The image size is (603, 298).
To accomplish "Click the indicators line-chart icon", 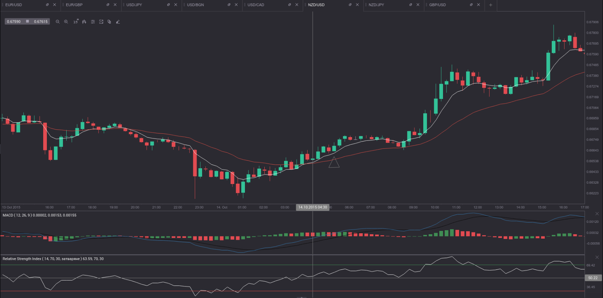I will 101,22.
